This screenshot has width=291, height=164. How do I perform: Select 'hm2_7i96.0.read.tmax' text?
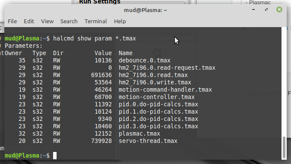click(x=153, y=75)
